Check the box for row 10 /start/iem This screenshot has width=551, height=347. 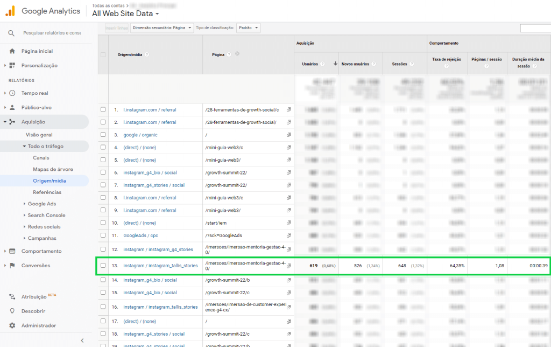tap(103, 223)
